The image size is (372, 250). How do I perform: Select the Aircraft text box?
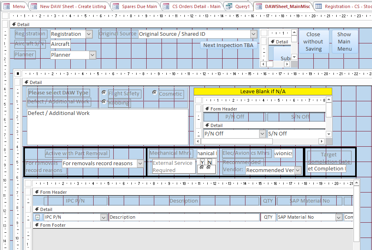61,44
